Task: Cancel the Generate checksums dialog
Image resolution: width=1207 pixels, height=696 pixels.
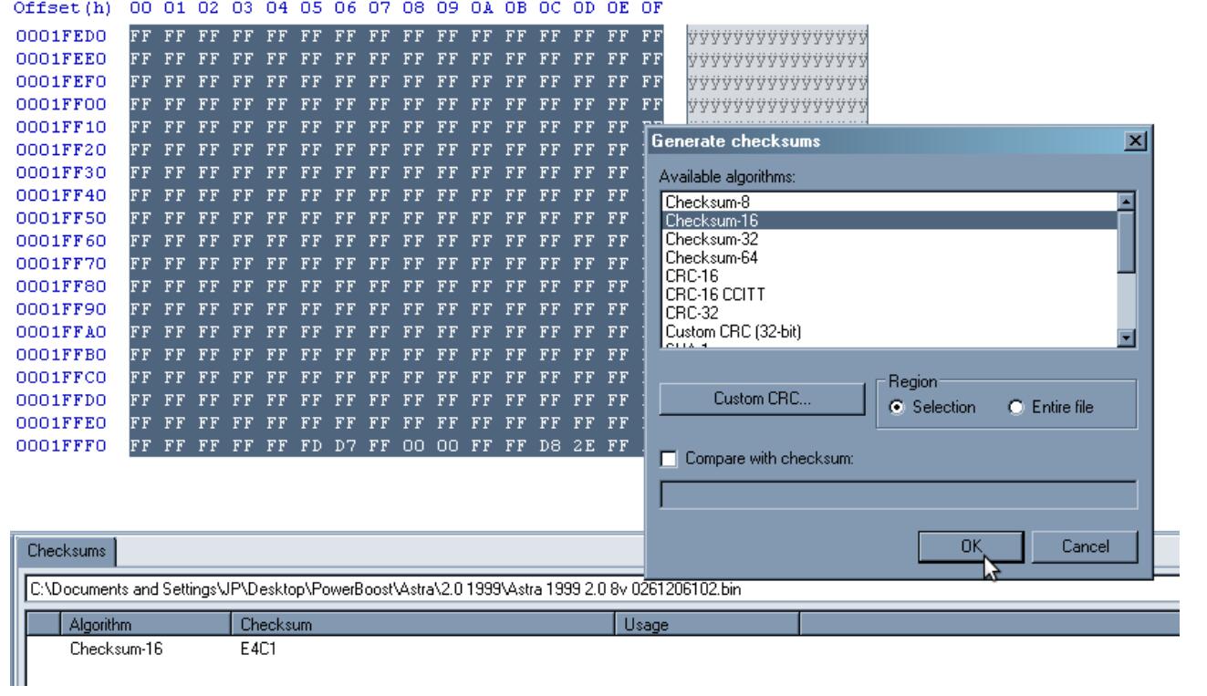Action: click(x=1085, y=546)
